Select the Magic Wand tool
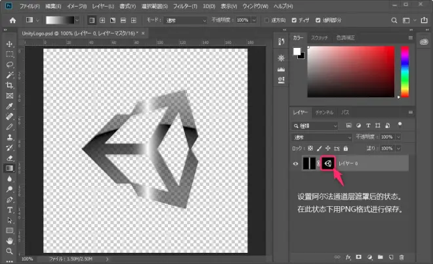The height and width of the screenshot is (264, 433). [10, 75]
